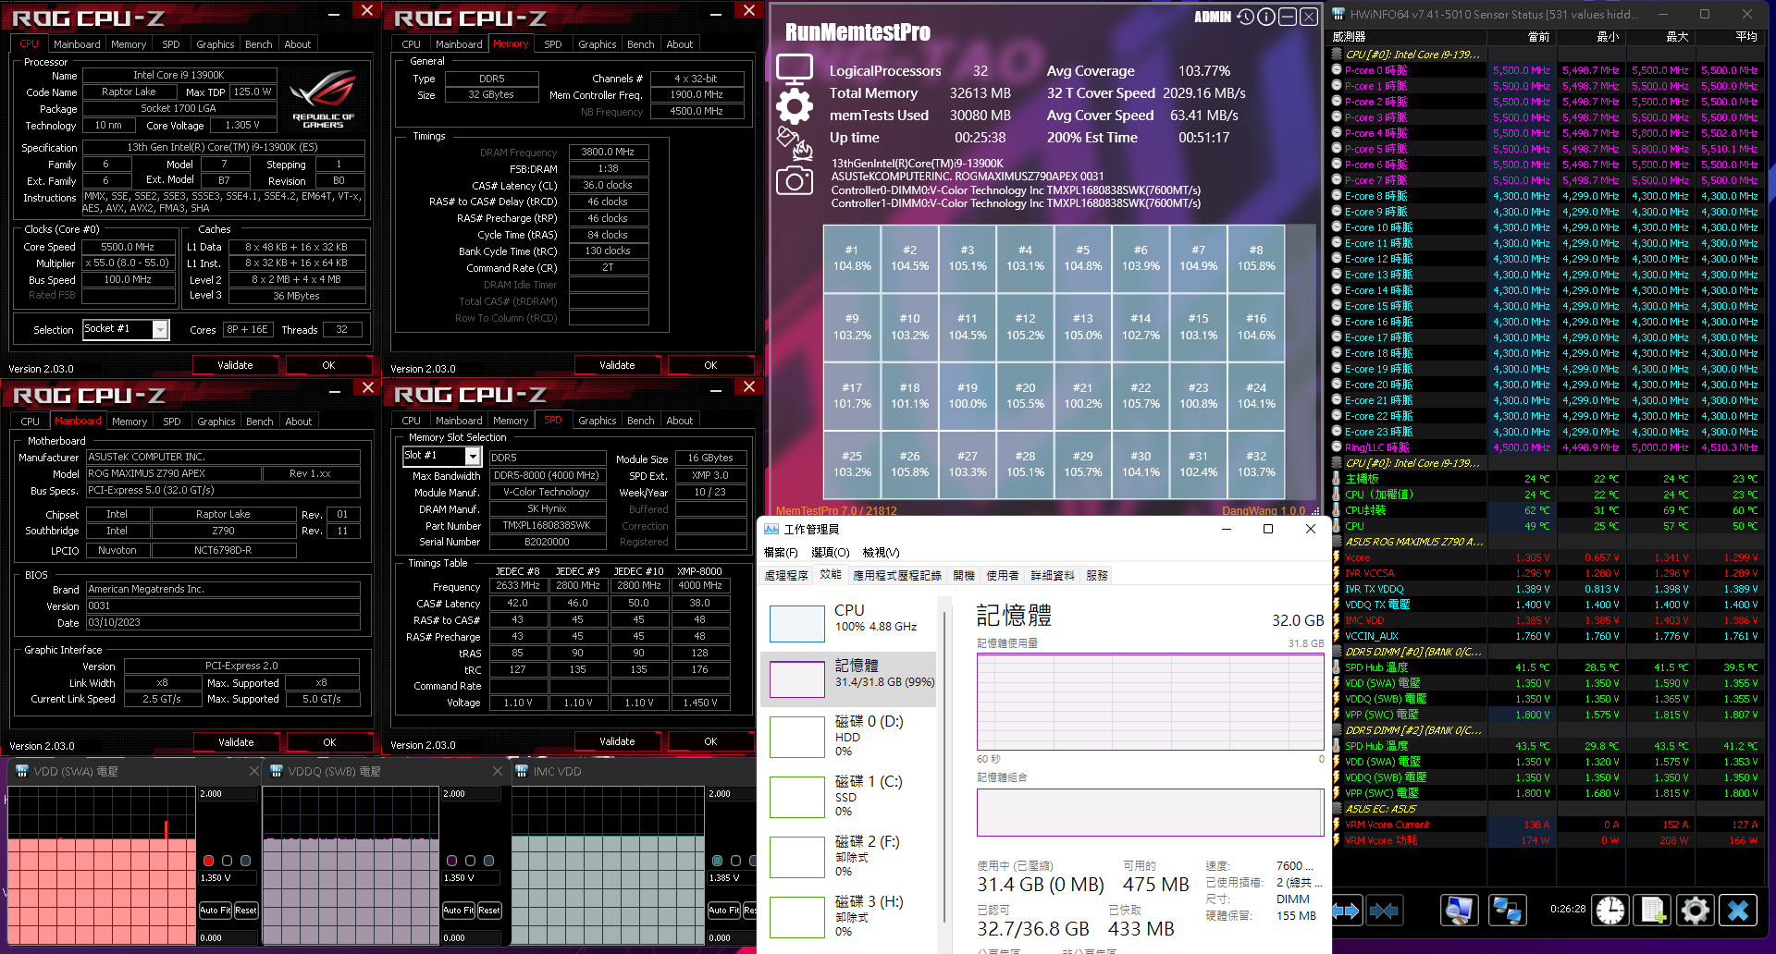
Task: Click 2.000 max field in VDD (SWA) graph
Action: (228, 794)
